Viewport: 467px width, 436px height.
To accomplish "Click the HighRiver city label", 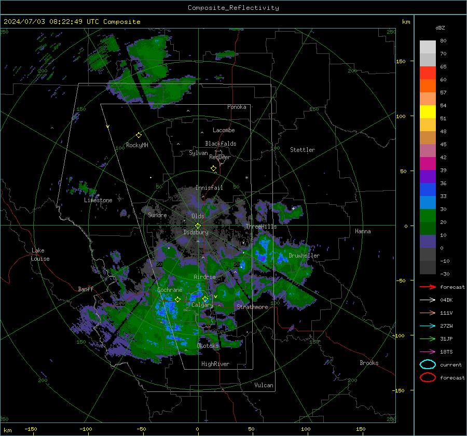I will [x=215, y=364].
